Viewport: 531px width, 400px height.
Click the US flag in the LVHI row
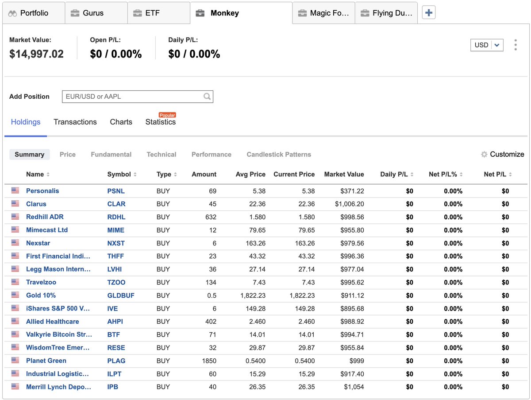pyautogui.click(x=15, y=269)
